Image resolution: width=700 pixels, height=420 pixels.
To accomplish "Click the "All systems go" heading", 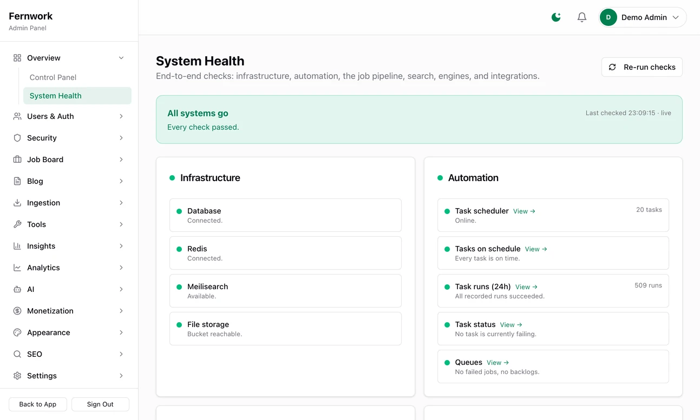I will (198, 113).
